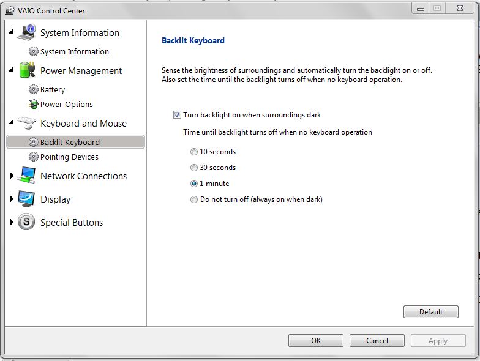
Task: Click the Power Options plug icon
Action: click(x=33, y=104)
